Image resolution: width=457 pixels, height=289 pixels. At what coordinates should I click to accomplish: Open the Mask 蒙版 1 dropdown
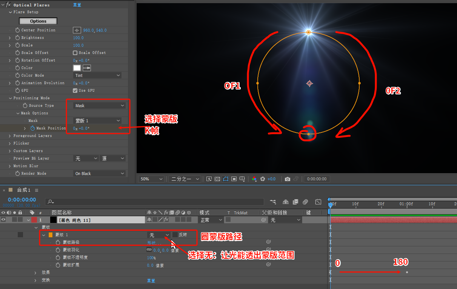click(x=97, y=121)
